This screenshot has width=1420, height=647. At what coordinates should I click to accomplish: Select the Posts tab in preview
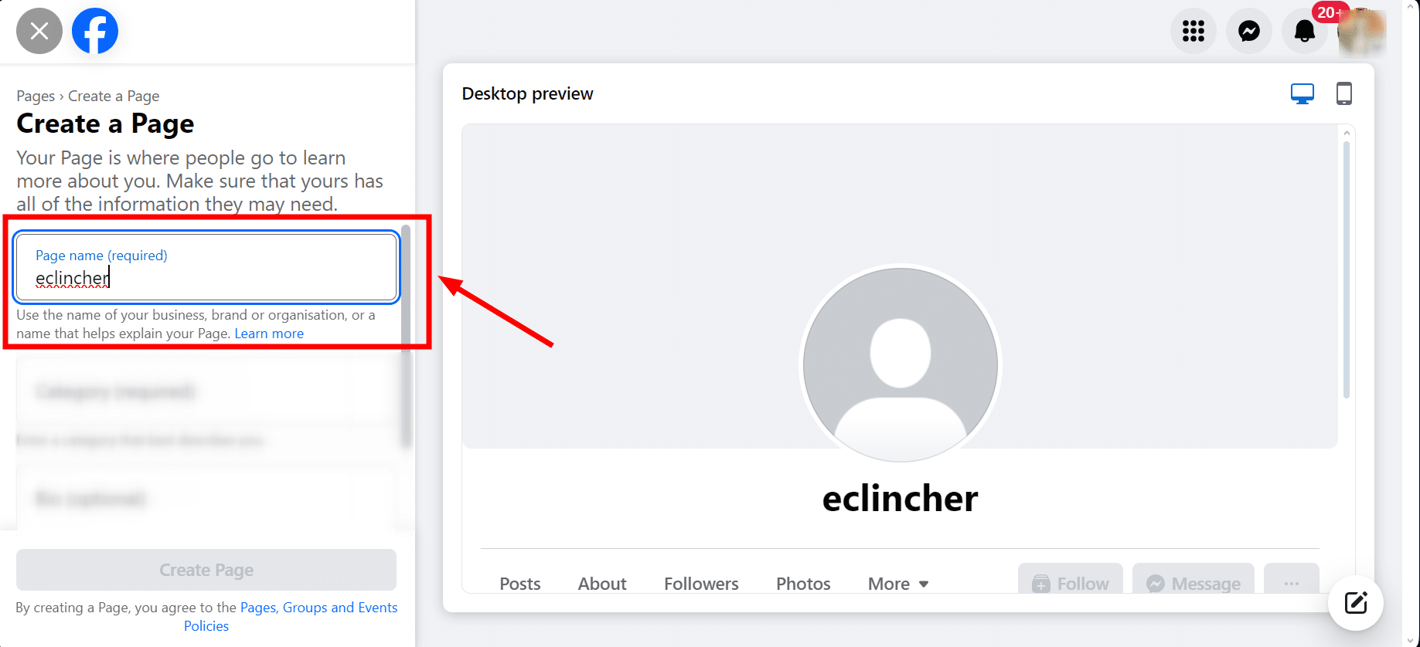coord(520,584)
